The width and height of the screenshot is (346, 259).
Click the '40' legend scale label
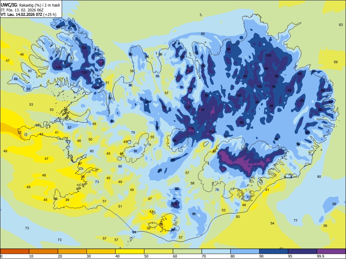pyautogui.click(x=118, y=256)
